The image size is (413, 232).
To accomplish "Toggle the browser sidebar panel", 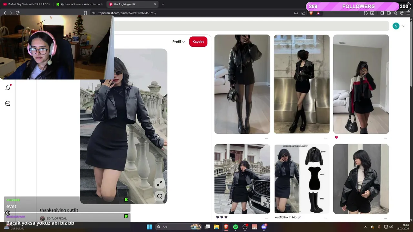I will 382,13.
